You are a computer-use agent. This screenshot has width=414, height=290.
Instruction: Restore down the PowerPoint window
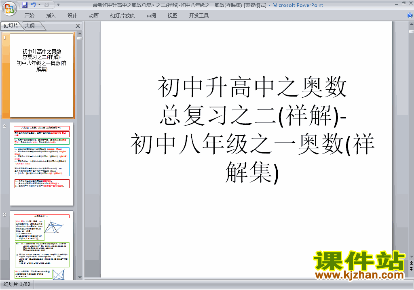403,3
